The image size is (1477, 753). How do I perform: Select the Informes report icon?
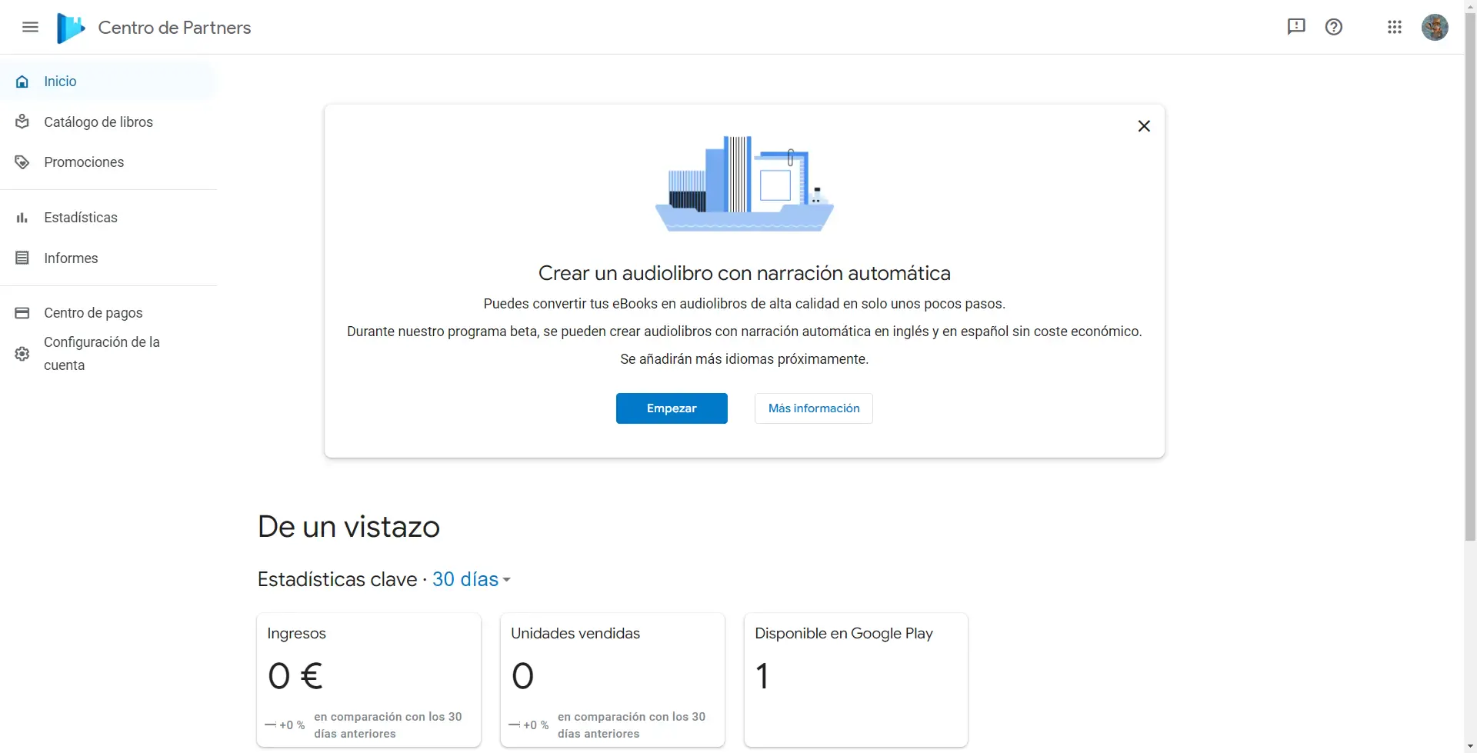(22, 258)
